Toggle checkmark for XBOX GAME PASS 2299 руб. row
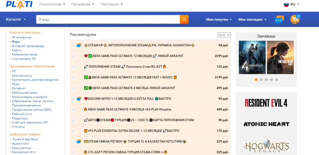Screen dimensions: 319x155 click(73, 56)
